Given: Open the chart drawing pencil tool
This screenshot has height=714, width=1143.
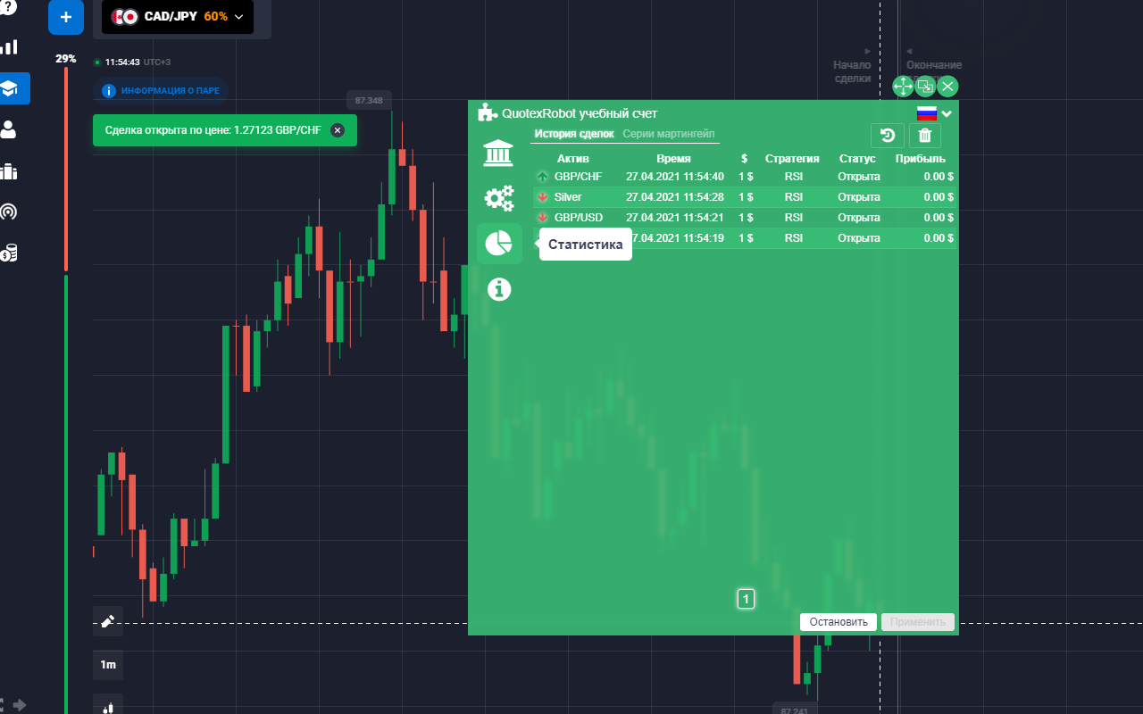Looking at the screenshot, I should click(108, 621).
